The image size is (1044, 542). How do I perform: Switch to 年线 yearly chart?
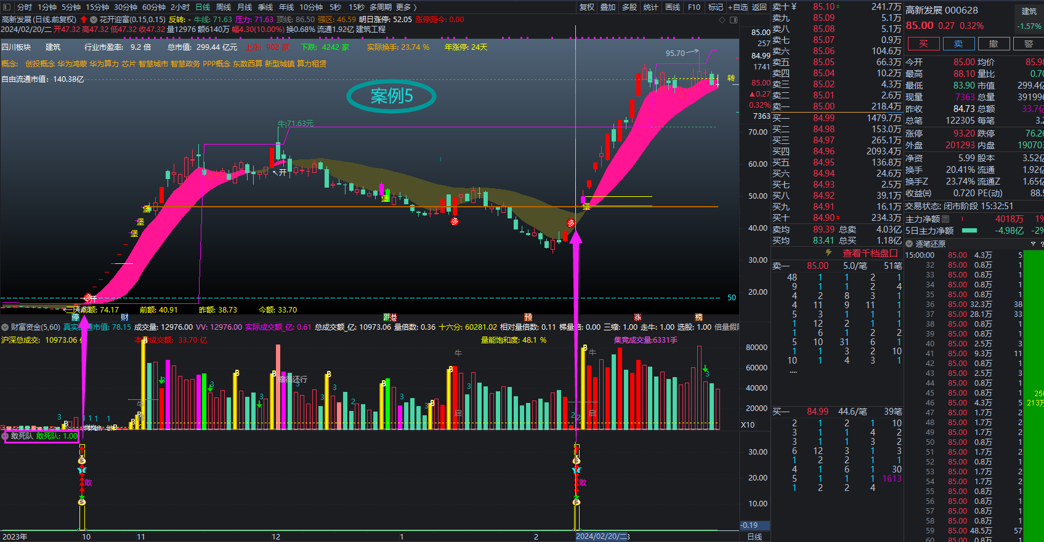coord(286,7)
